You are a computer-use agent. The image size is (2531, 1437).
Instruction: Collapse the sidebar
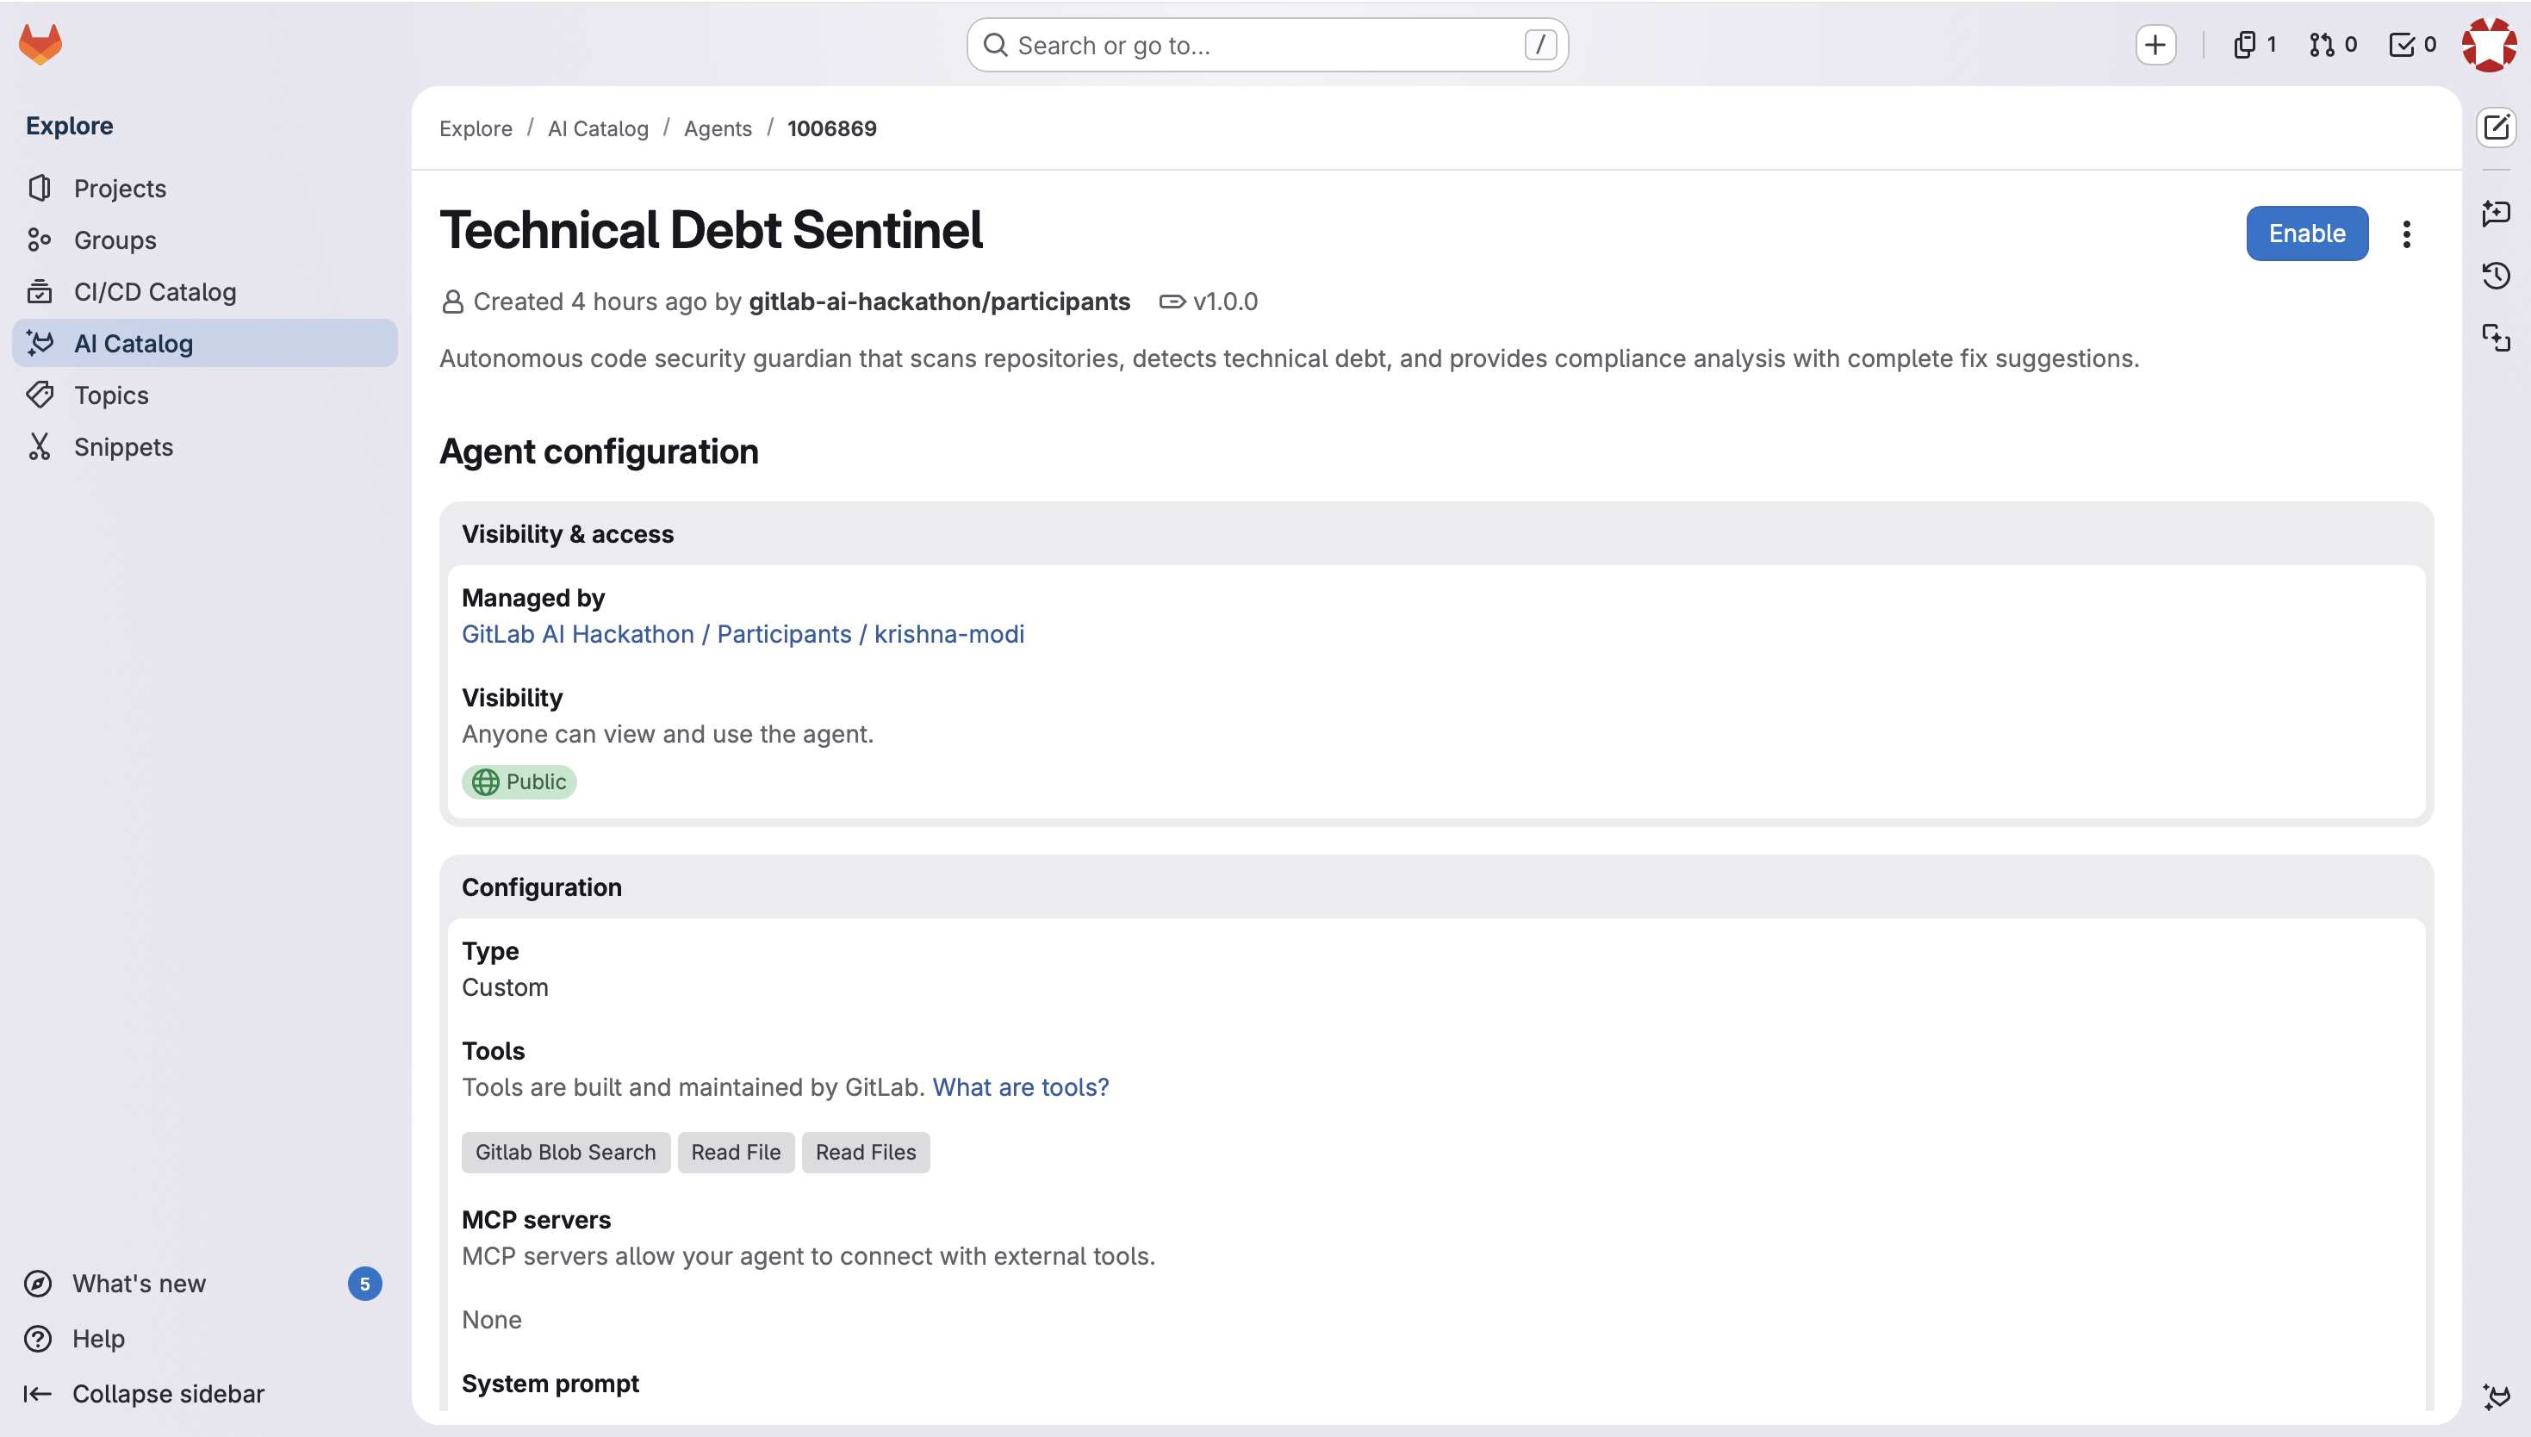pyautogui.click(x=168, y=1394)
